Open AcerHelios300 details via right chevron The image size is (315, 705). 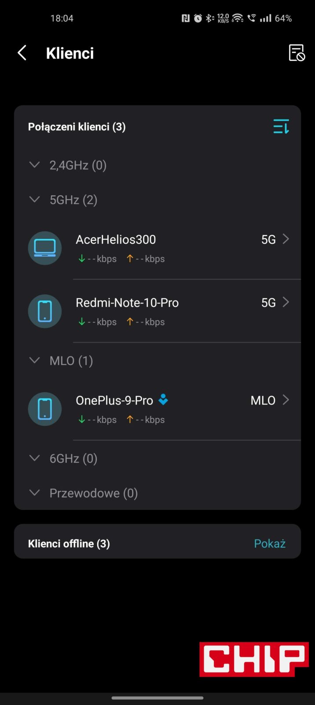[286, 239]
